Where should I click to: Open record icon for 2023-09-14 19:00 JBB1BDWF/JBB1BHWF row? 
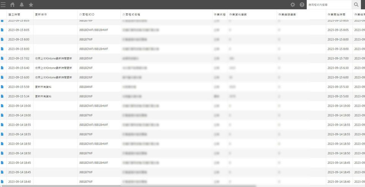[x=2, y=106]
